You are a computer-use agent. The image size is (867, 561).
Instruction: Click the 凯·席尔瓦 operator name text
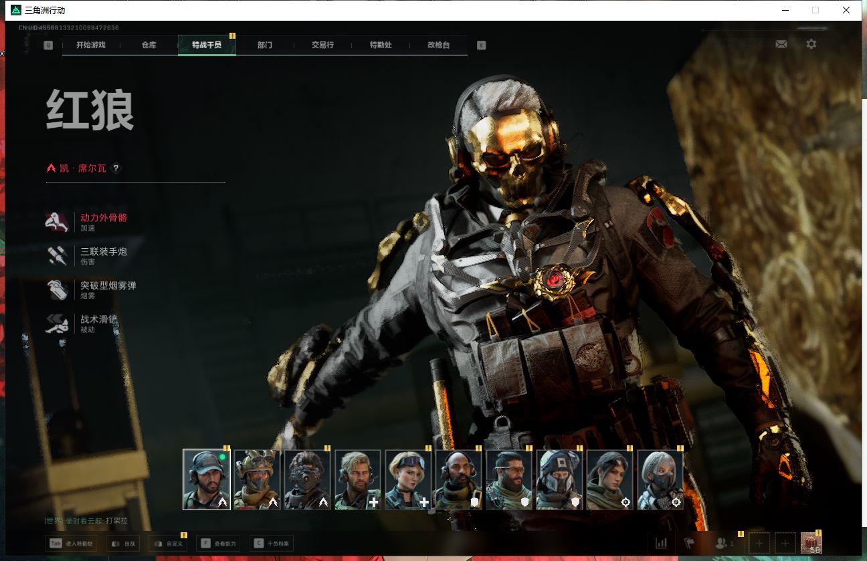(x=83, y=169)
